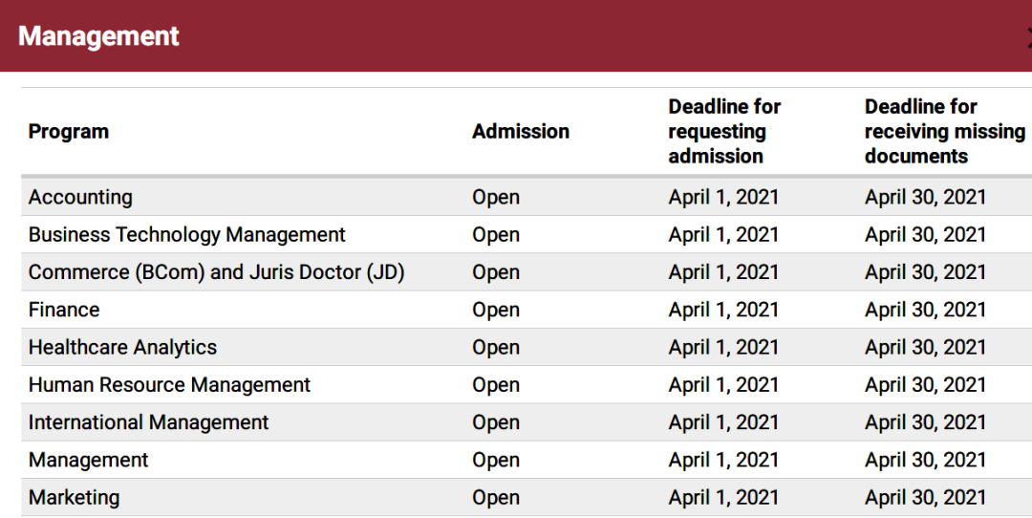Click April 30, 2021 date for Marketing
The image size is (1032, 518).
coord(925,497)
